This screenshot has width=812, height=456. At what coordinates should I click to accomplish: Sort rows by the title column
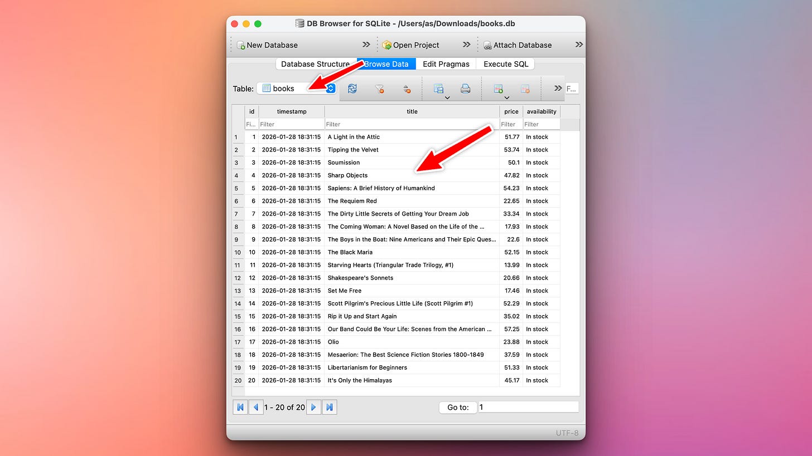[x=412, y=111]
